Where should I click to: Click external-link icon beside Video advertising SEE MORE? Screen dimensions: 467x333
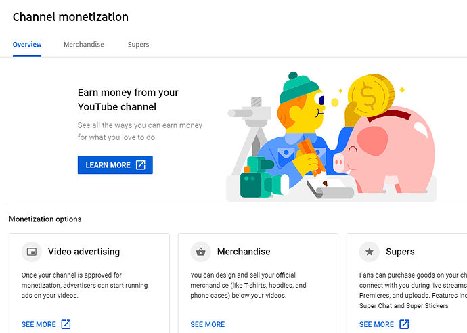click(x=66, y=324)
